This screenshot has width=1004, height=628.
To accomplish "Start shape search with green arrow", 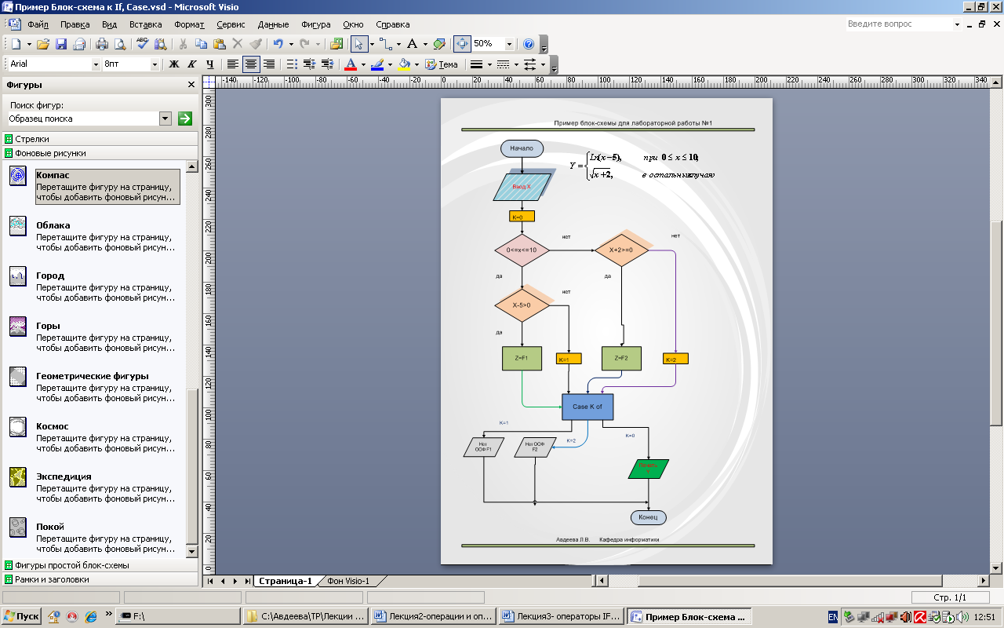I will coord(185,119).
